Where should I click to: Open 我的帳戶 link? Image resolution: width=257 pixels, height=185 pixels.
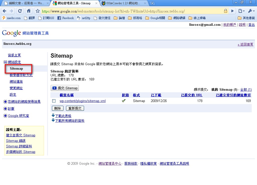[x=230, y=25]
